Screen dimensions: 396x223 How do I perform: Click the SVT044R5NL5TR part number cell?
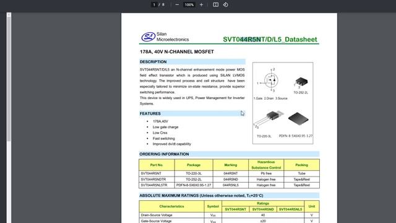(x=157, y=185)
